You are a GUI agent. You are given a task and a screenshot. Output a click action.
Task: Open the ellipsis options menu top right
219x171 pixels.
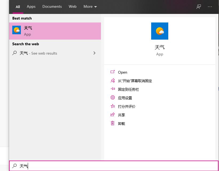pyautogui.click(x=210, y=6)
